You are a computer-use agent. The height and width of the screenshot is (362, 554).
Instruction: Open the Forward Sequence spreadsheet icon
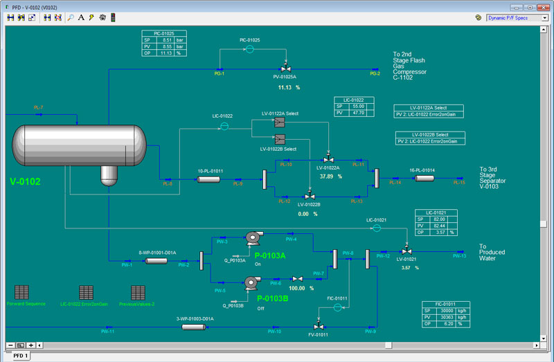pos(21,292)
